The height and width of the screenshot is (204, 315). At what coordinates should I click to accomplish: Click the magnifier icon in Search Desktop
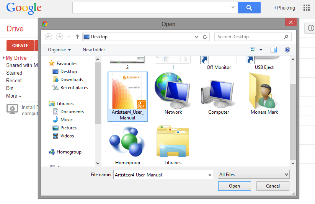click(286, 37)
